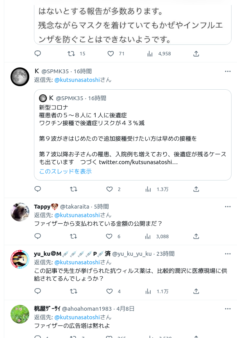Screen dimensions: 237x338
Task: Reply to Tappy's tweet about Pfizer
Action: 38,236
